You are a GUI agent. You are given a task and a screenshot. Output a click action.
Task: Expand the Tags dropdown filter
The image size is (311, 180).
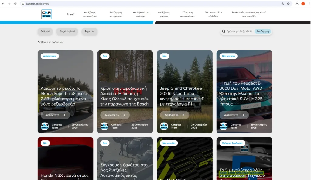point(89,31)
